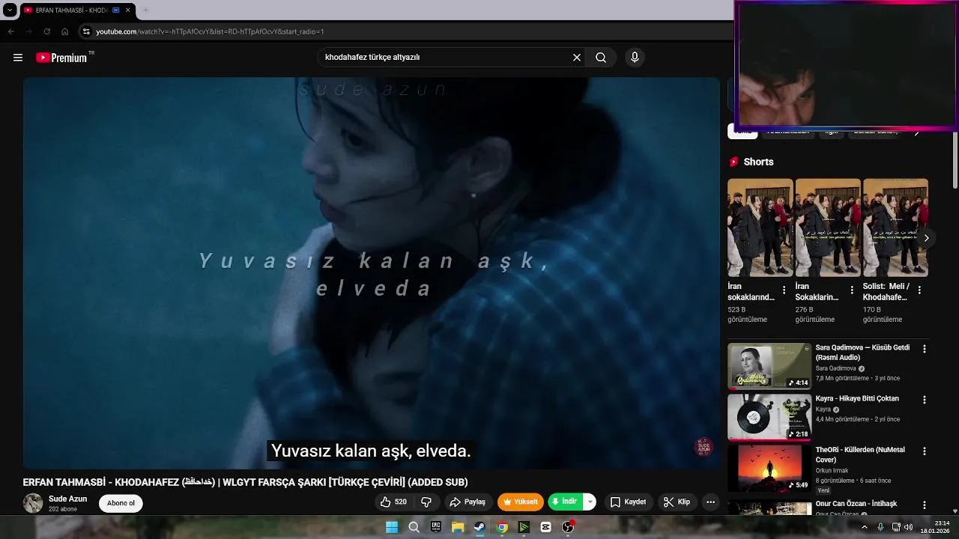Open the YouTube hamburger guide menu

click(x=18, y=58)
